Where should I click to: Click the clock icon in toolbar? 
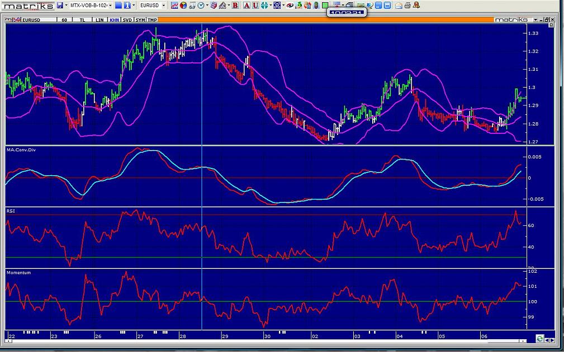pyautogui.click(x=201, y=6)
